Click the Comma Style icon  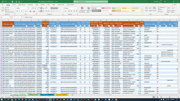[x=71, y=11]
